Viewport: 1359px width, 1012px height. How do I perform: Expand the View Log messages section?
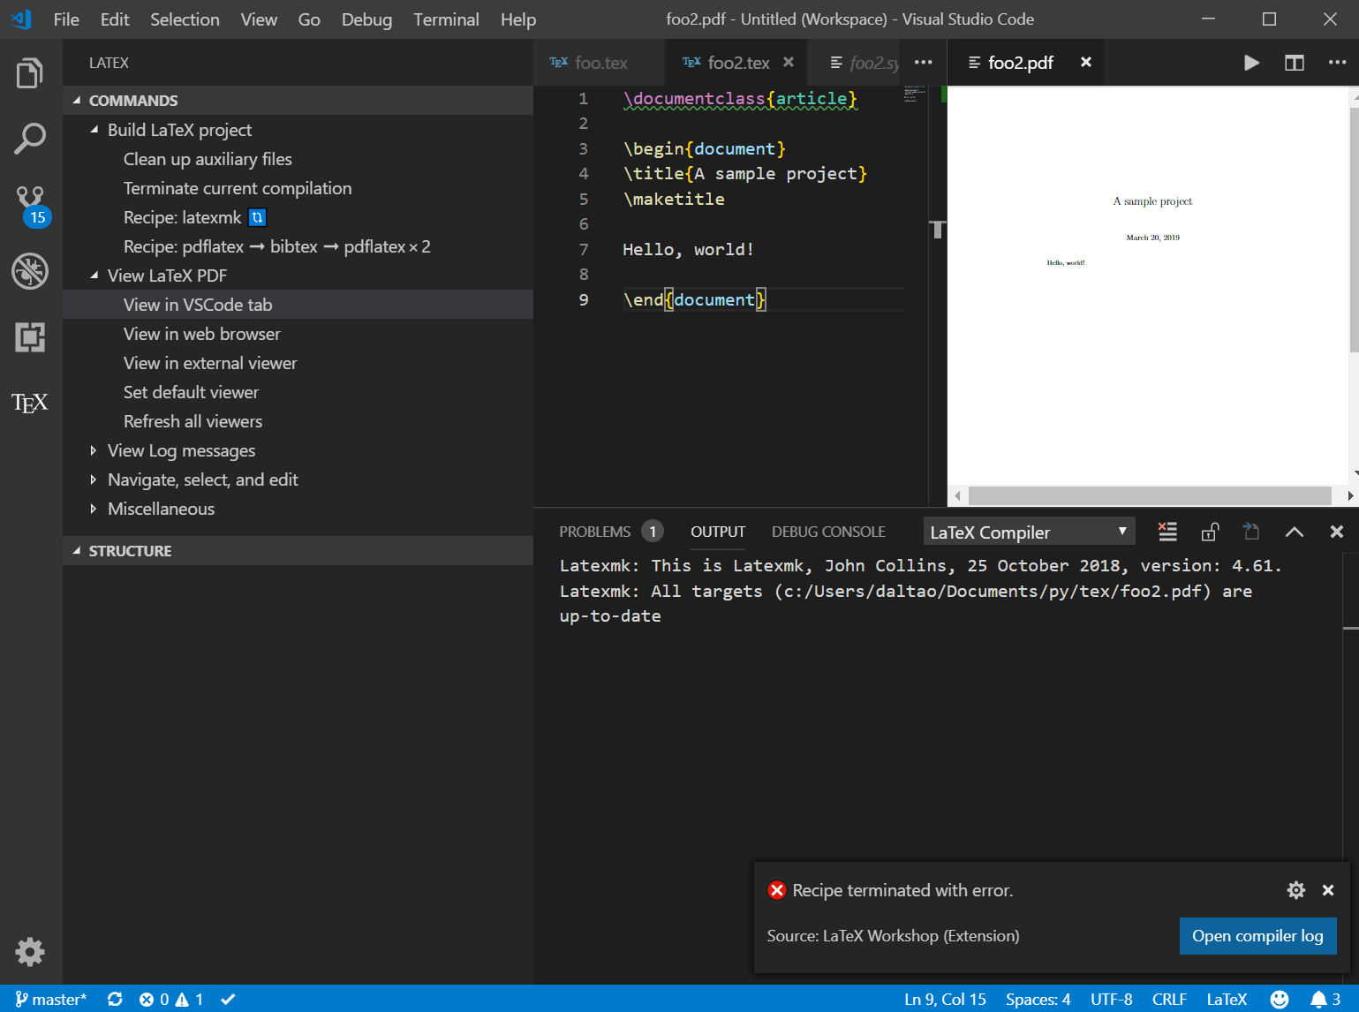click(94, 450)
